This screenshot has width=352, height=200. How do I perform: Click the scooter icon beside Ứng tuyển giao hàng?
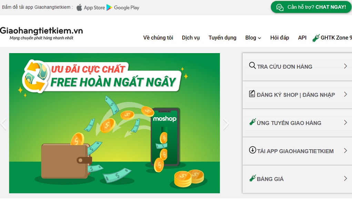pyautogui.click(x=253, y=122)
